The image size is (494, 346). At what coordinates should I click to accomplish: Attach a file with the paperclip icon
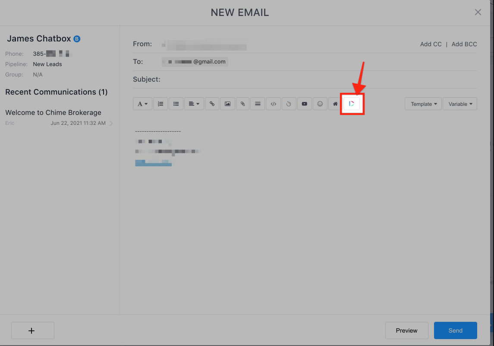point(242,104)
